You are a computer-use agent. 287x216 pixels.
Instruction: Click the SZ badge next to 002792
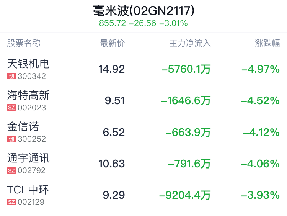click(x=11, y=170)
